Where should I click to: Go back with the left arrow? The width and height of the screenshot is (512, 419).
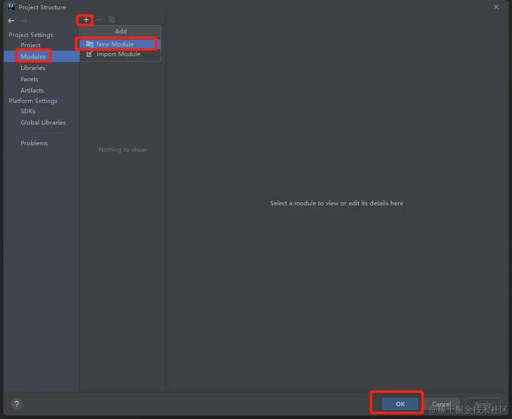pyautogui.click(x=11, y=21)
